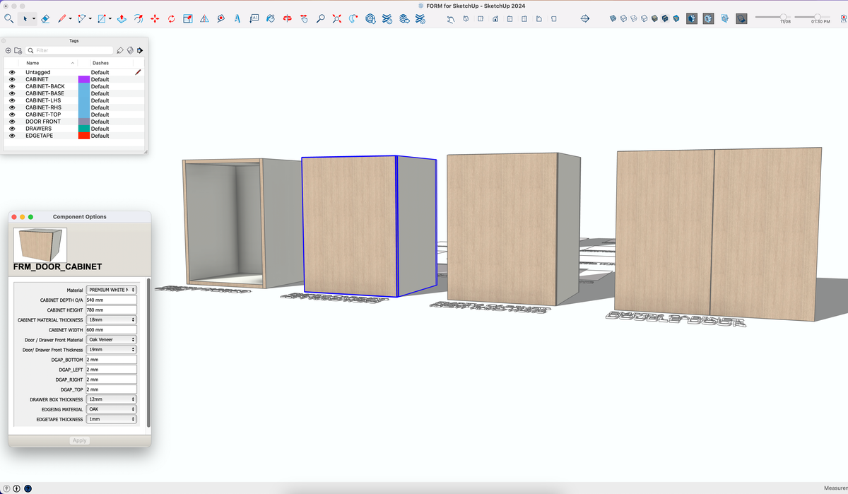
Task: Toggle visibility of the DRAWERS tag
Action: (12, 128)
